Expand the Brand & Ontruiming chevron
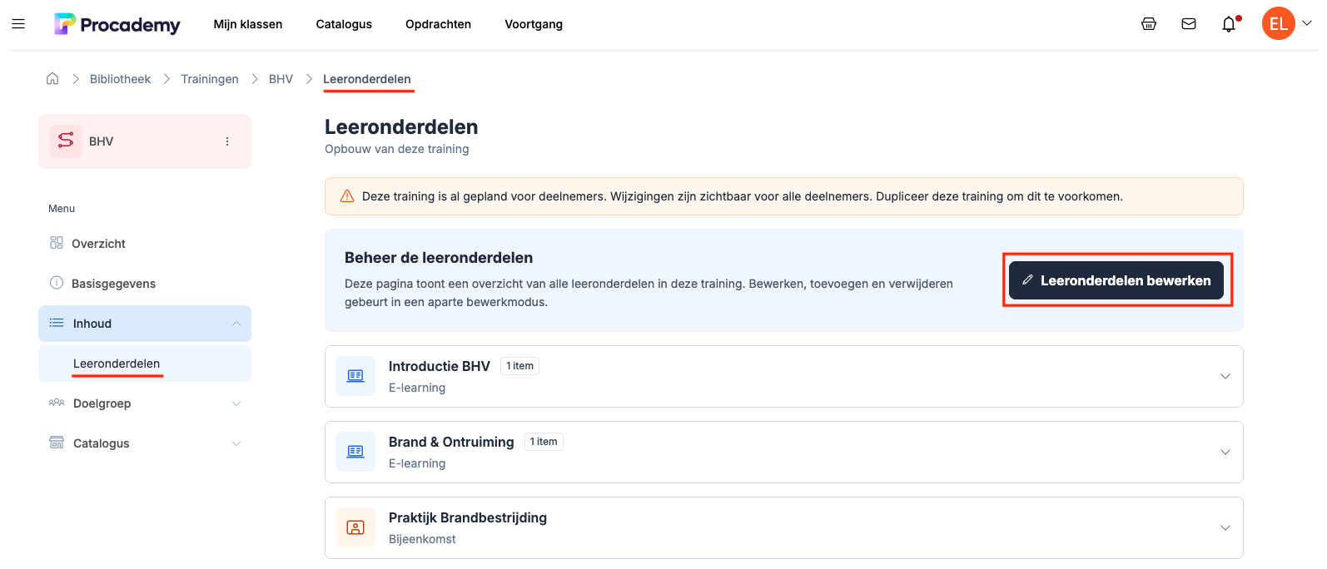 pos(1225,452)
